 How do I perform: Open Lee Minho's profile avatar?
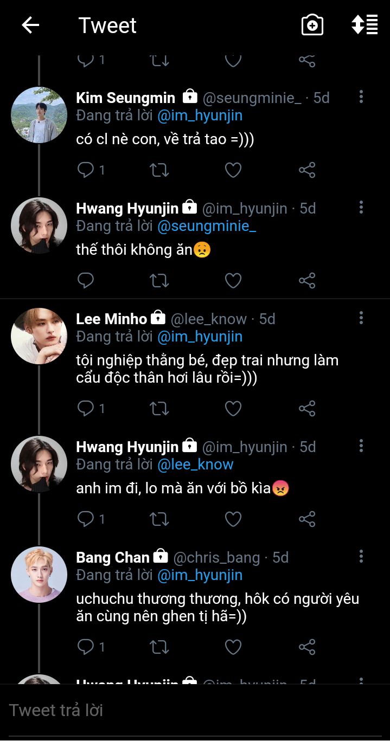(39, 336)
